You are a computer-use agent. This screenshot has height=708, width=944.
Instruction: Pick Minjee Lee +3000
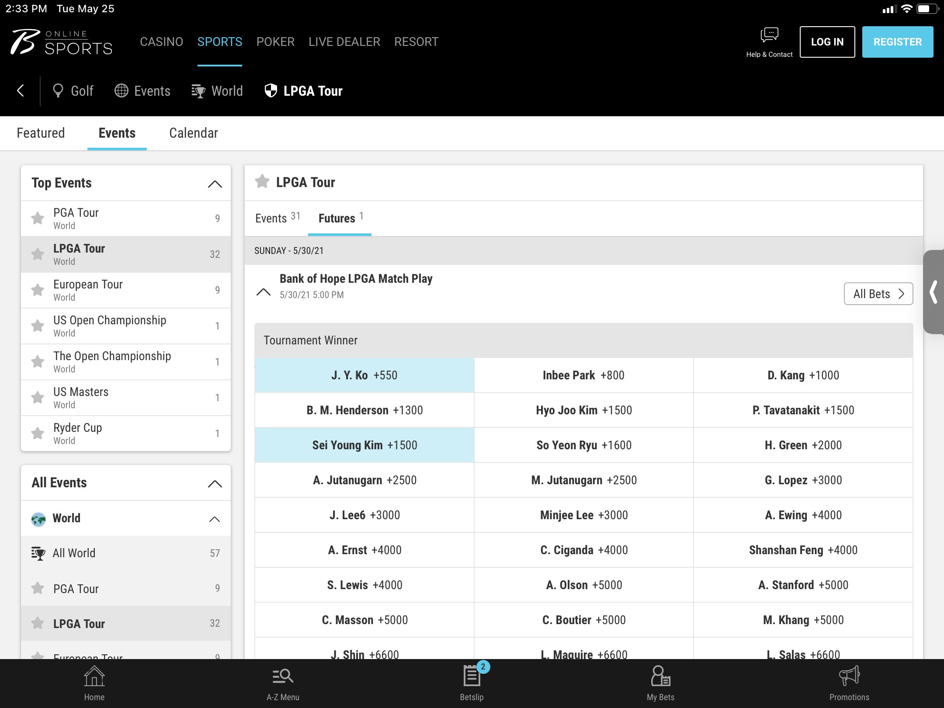coord(583,515)
